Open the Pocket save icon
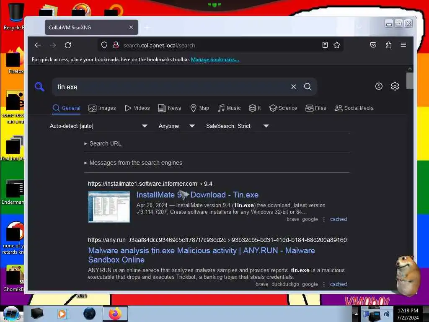The width and height of the screenshot is (429, 322). point(373,45)
